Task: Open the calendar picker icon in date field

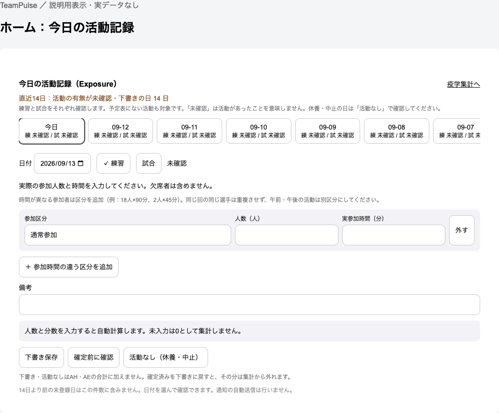Action: pyautogui.click(x=80, y=163)
